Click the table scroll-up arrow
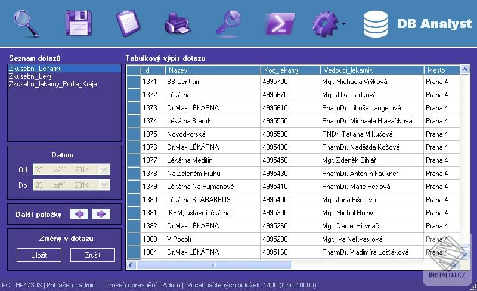Viewport: 477px width, 291px height. click(464, 70)
